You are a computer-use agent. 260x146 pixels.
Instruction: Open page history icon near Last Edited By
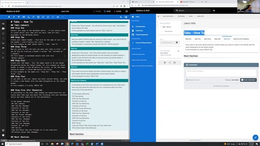pos(178,51)
